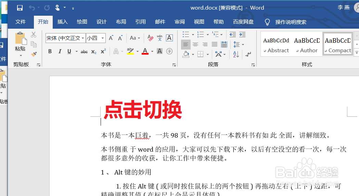Switch to the 审阅 tab
The width and height of the screenshot is (359, 196).
coord(179,22)
